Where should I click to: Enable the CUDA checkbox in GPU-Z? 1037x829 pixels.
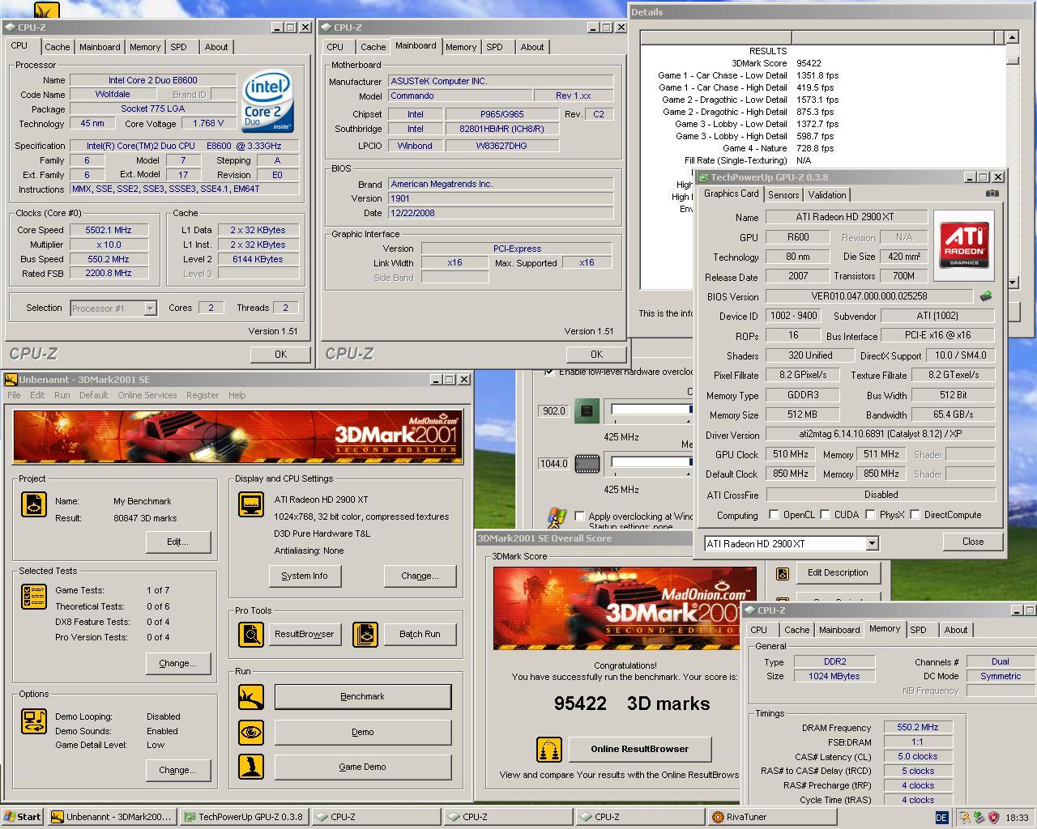[x=825, y=515]
